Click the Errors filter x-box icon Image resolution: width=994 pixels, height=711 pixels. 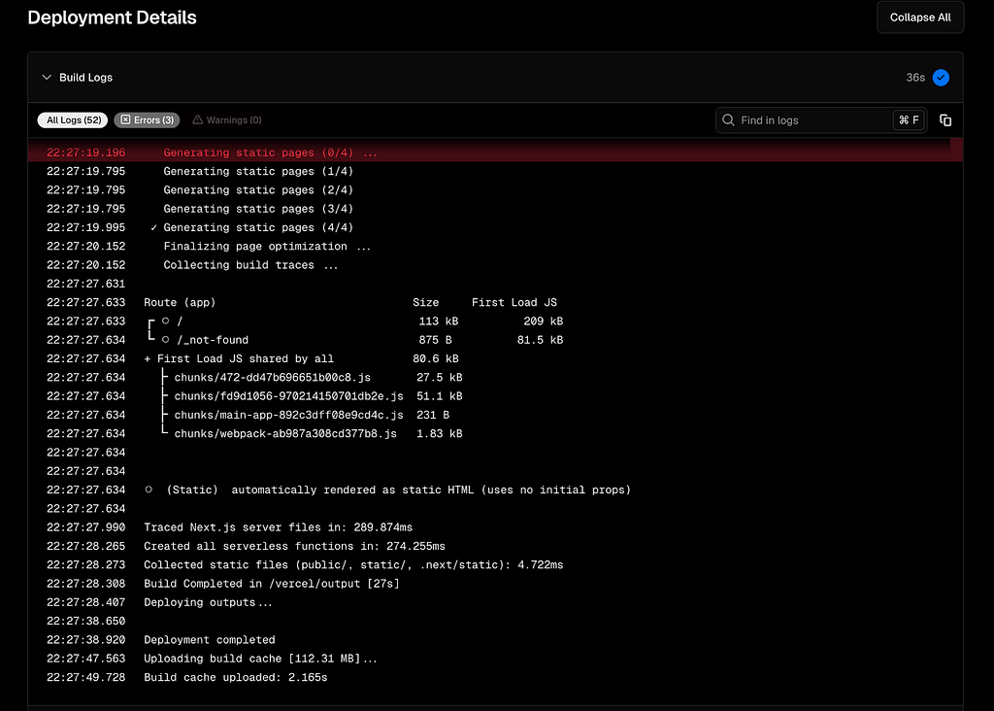[x=125, y=119]
